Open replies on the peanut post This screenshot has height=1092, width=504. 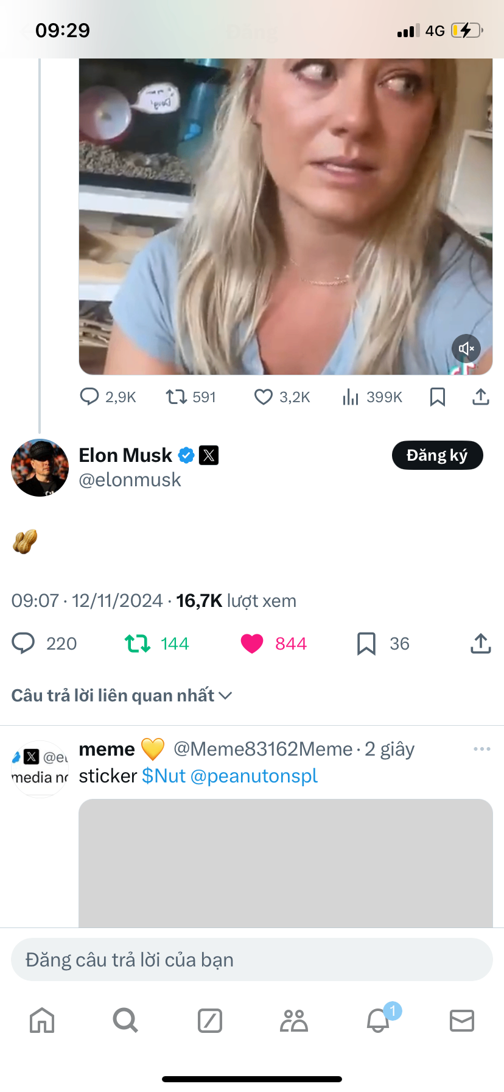pos(24,643)
